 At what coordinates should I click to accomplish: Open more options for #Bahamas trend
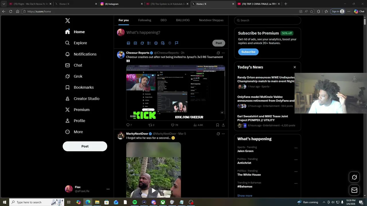296,183
